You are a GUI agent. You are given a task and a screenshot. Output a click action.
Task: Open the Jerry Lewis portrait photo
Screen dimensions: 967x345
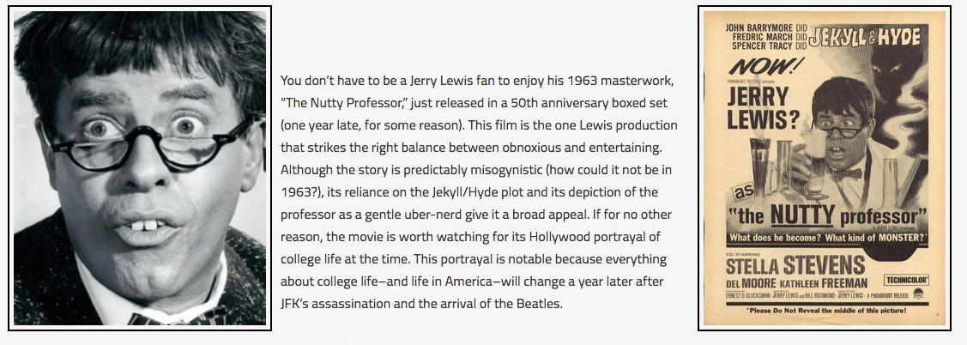coord(140,167)
